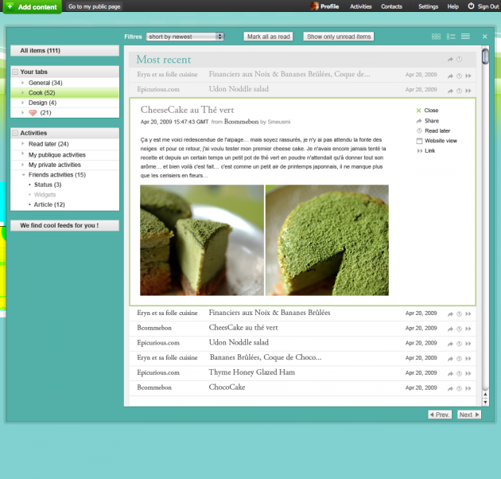Collapse Friends activities tree item

point(23,174)
